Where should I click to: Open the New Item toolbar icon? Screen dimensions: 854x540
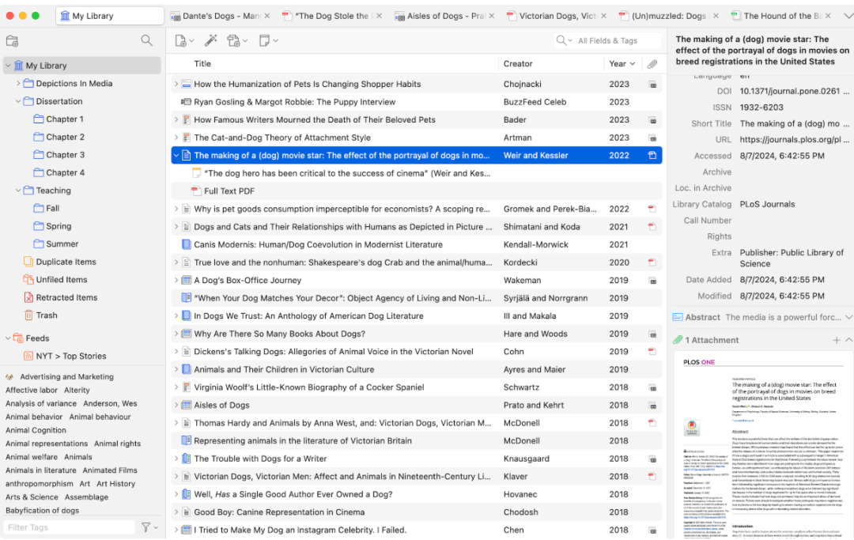pyautogui.click(x=184, y=41)
